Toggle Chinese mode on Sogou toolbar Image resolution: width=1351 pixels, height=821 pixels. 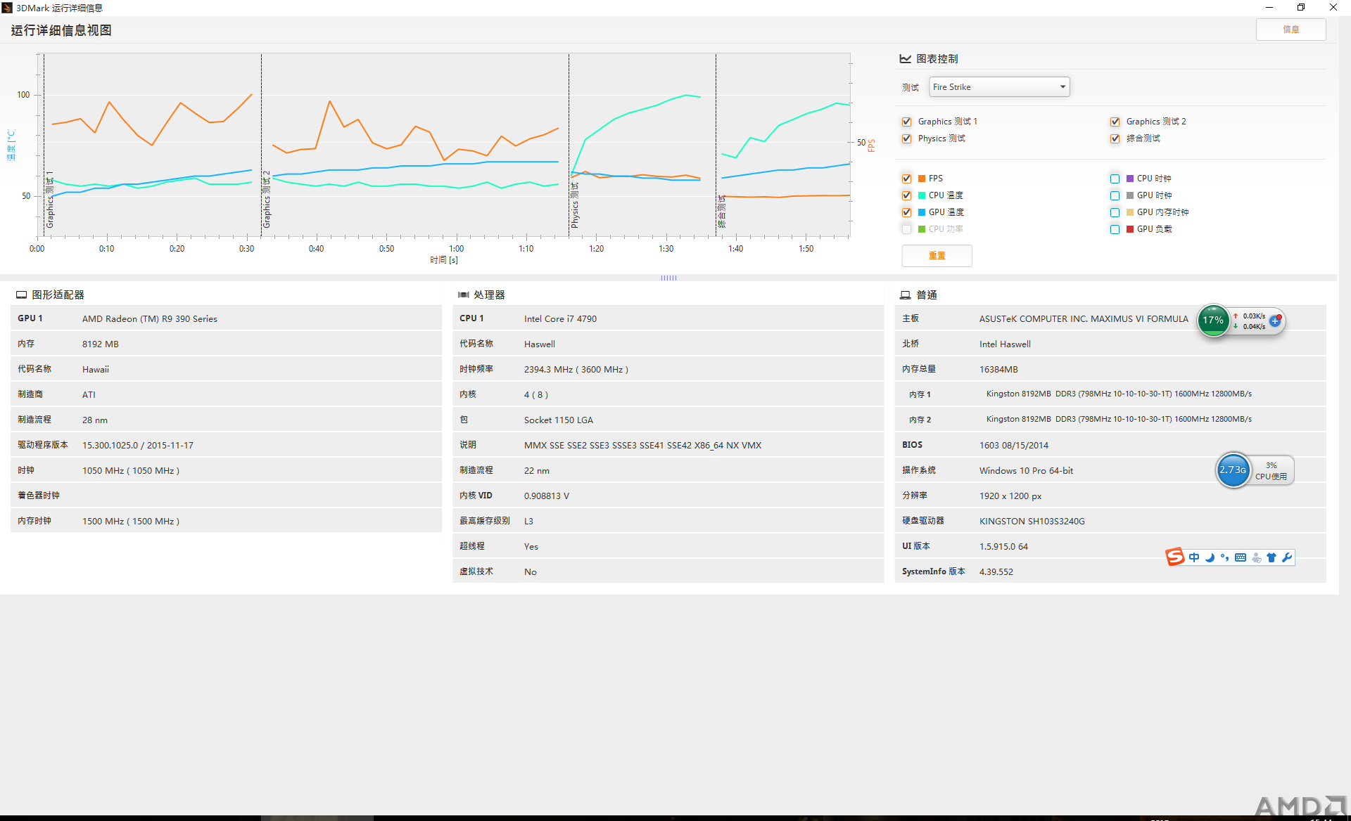[x=1194, y=557]
